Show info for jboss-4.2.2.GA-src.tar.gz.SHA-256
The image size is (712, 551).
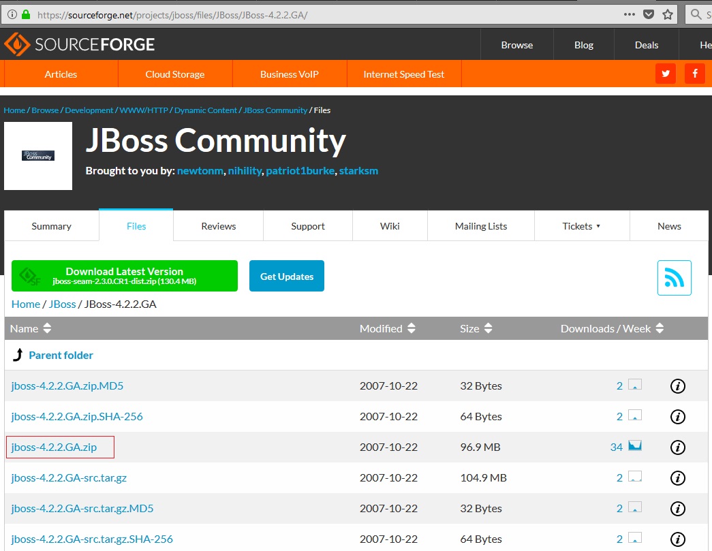coord(677,539)
